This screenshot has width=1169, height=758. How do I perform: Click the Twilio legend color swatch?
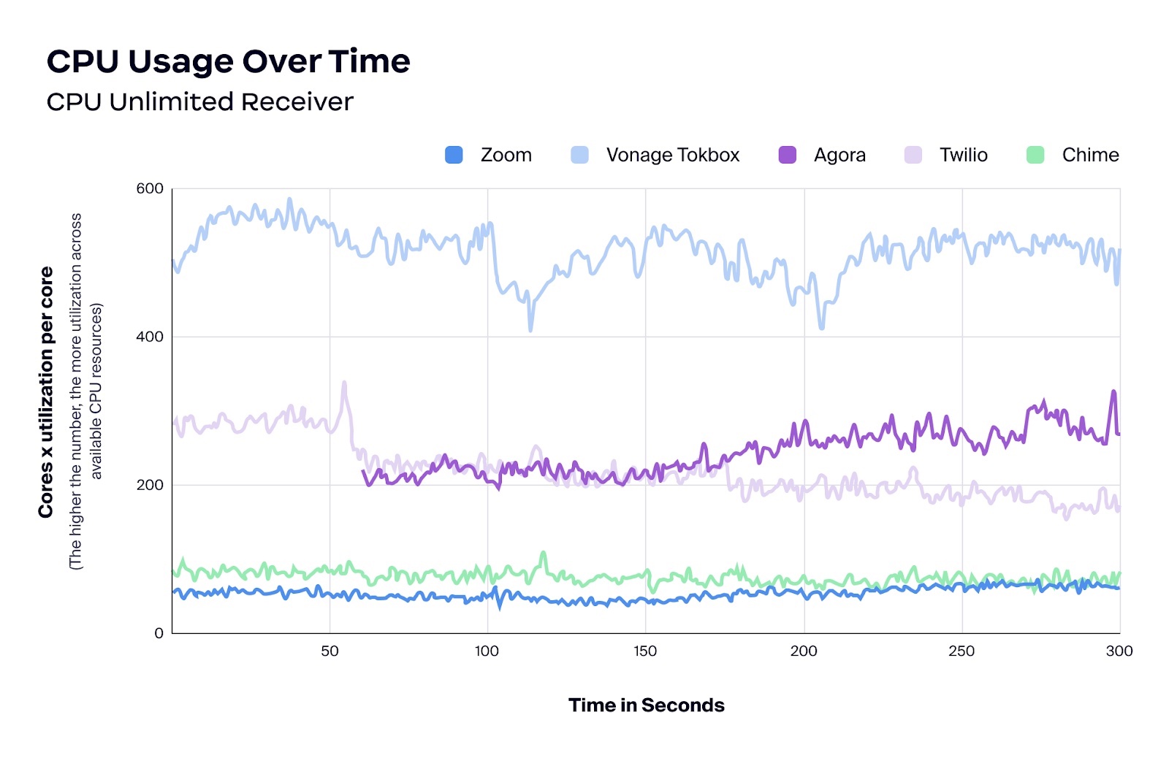(x=913, y=155)
